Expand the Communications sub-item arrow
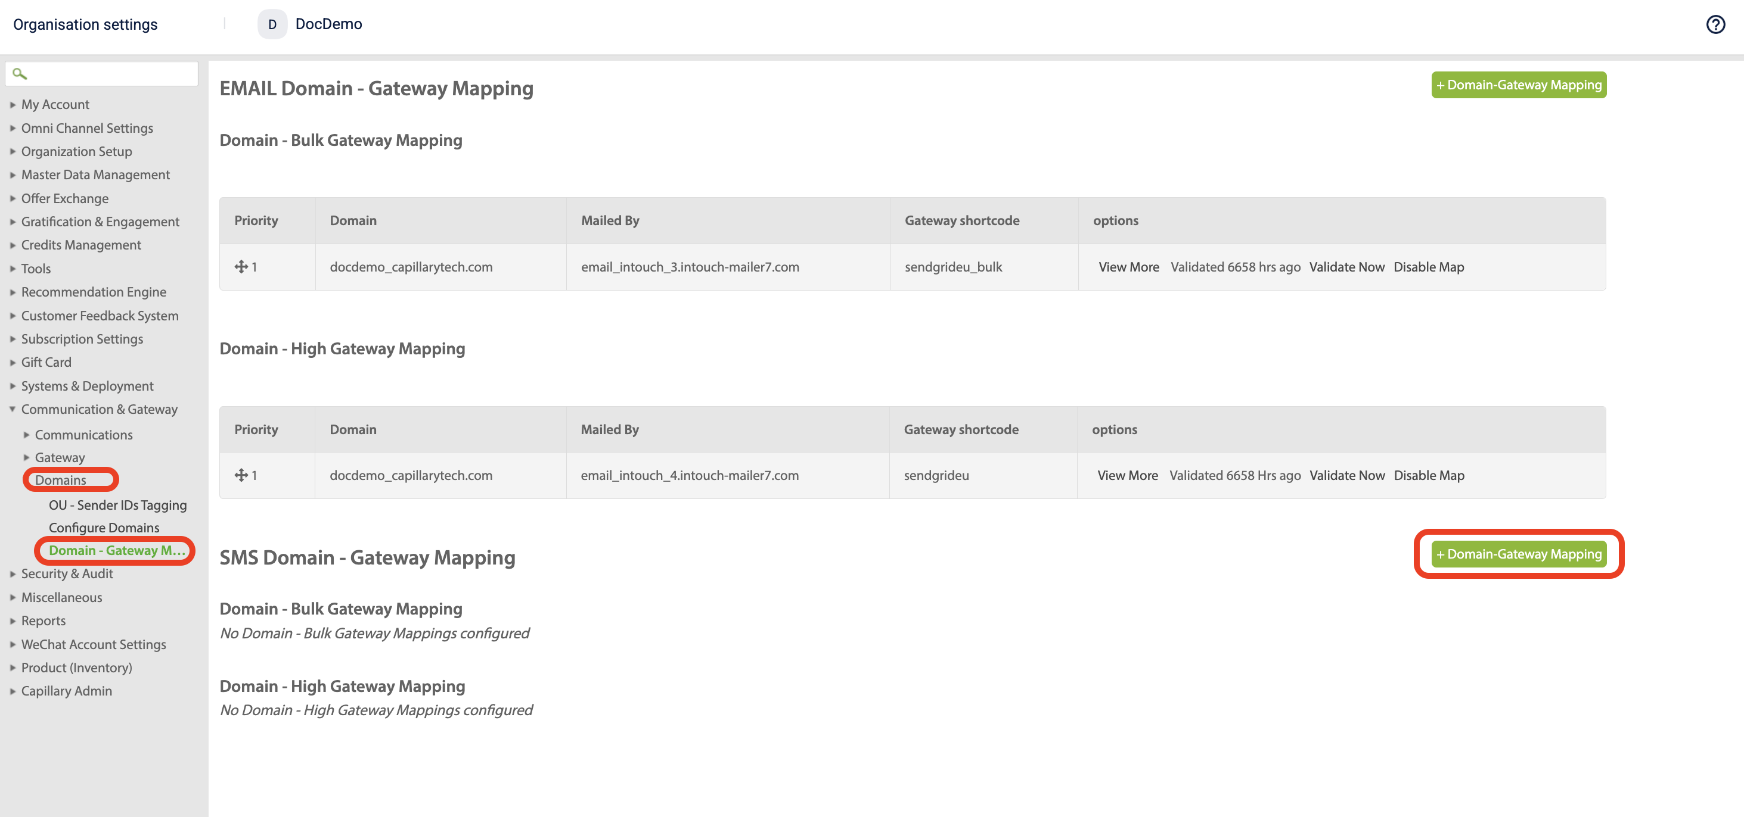The width and height of the screenshot is (1744, 817). point(26,435)
